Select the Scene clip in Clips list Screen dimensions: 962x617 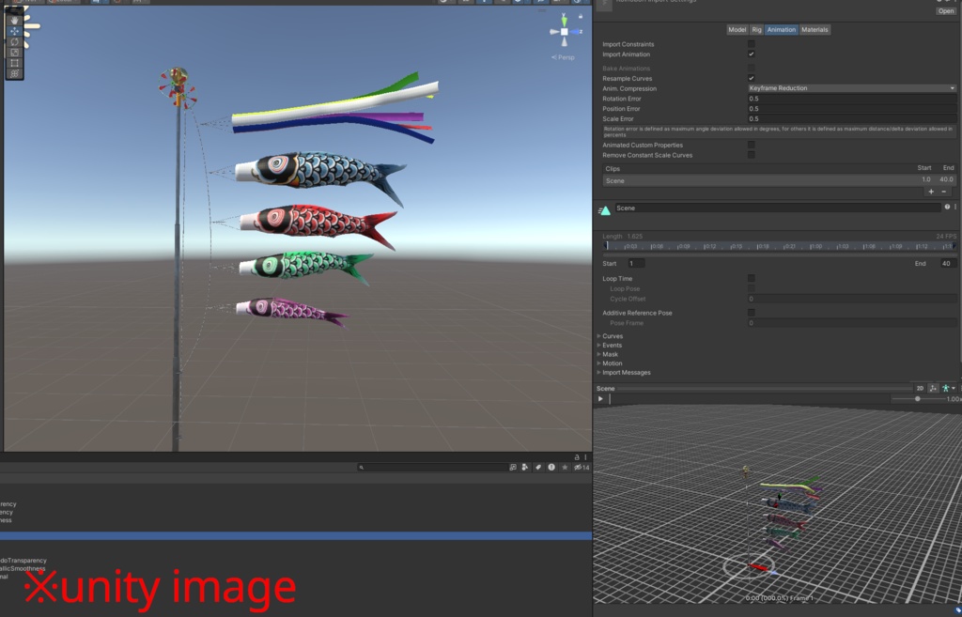point(779,180)
